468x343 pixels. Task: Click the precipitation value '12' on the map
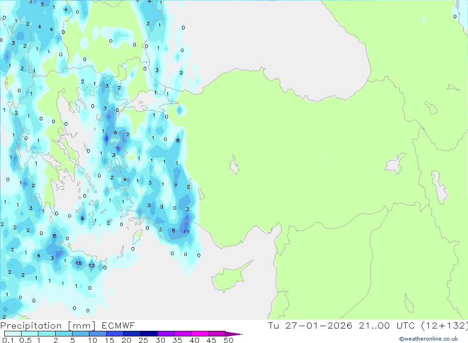pos(92,265)
